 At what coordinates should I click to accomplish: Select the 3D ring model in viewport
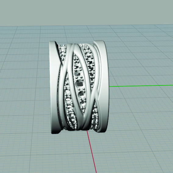pos(79,87)
